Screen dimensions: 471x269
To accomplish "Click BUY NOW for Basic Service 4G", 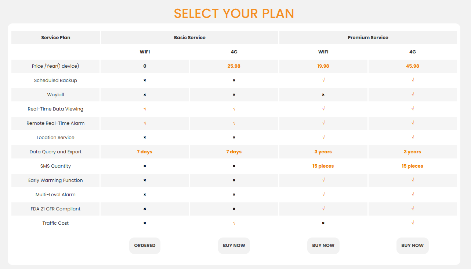I will tap(234, 246).
